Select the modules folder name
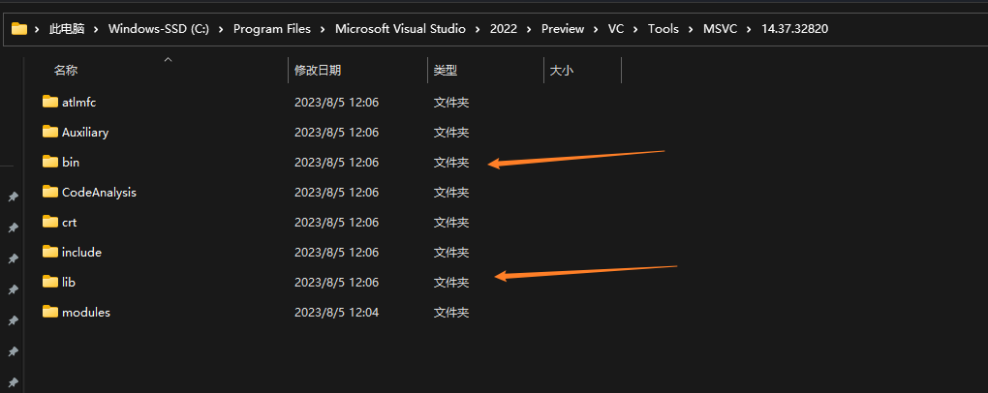Viewport: 988px width, 393px height. 86,313
